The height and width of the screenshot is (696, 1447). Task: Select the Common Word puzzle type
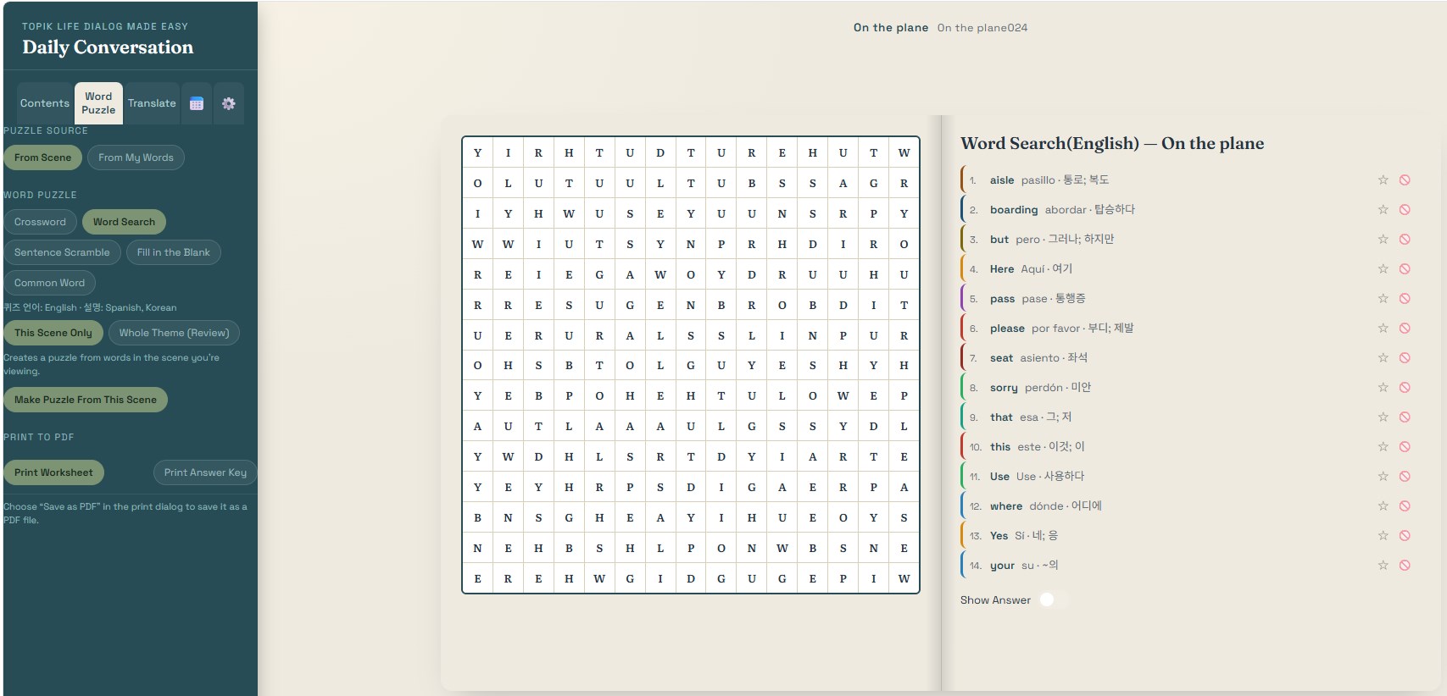(49, 283)
